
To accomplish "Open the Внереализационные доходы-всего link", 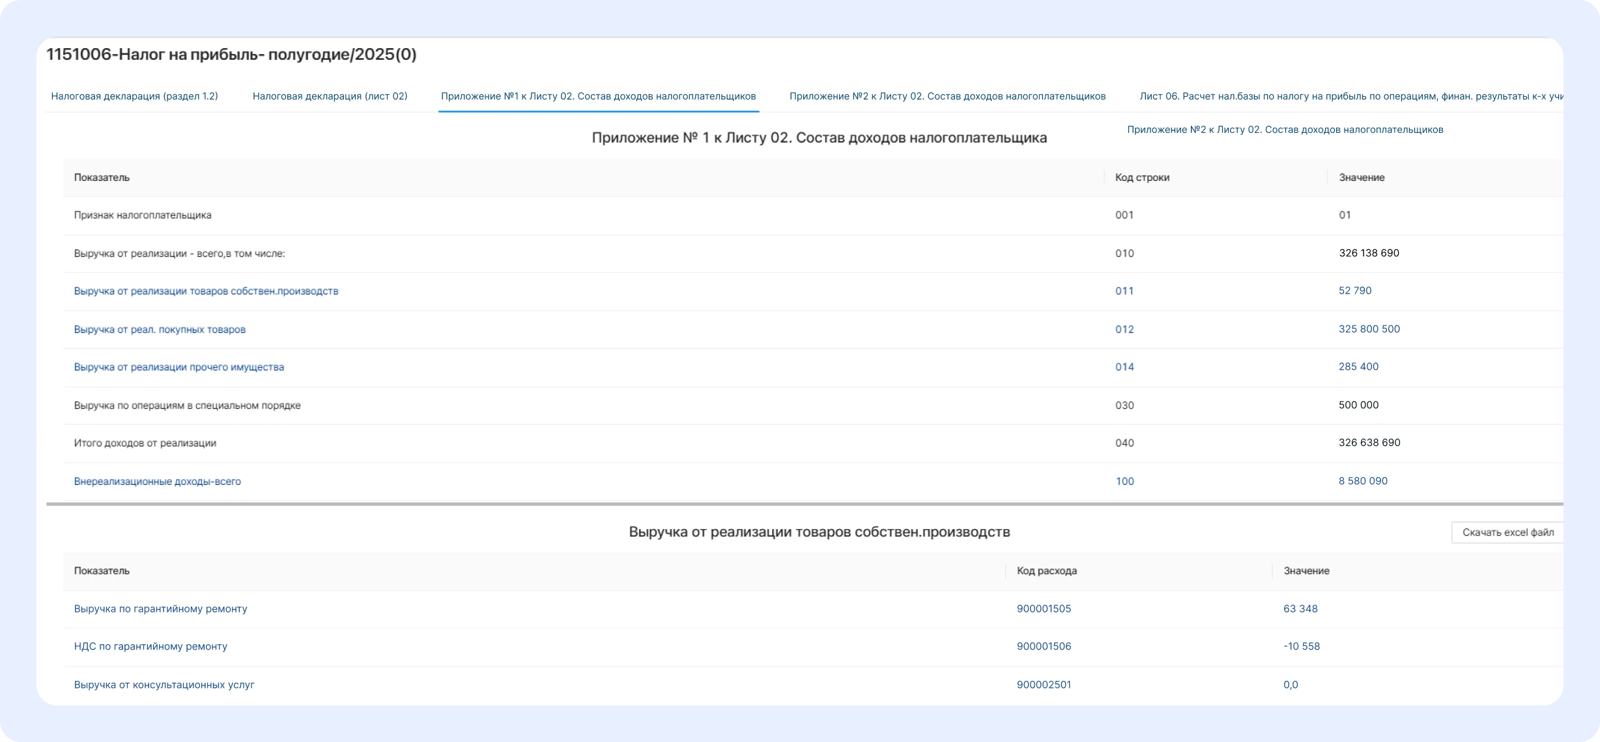I will pos(157,482).
